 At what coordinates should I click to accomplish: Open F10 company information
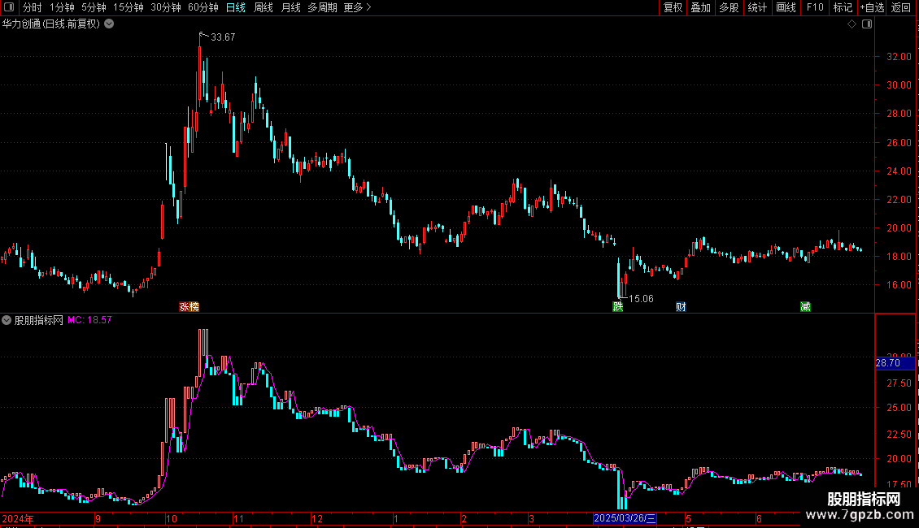815,7
